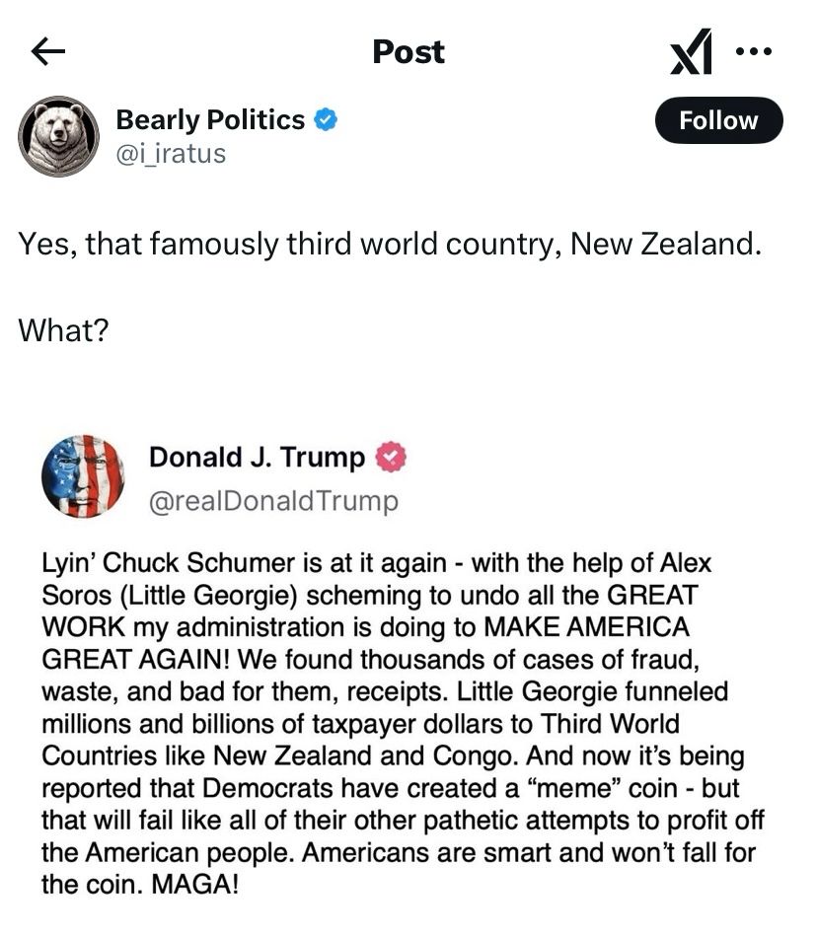Viewport: 817px width, 935px height.
Task: Click "MAKE AMERICA" in the quoted text
Action: click(586, 627)
